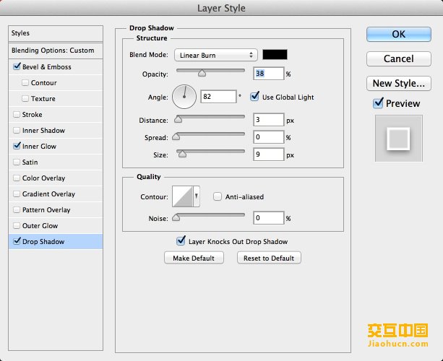Toggle Use Global Light checkbox
443x361 pixels.
[254, 97]
